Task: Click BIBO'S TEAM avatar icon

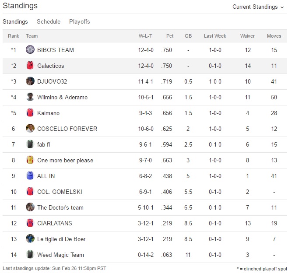Action: tap(30, 50)
